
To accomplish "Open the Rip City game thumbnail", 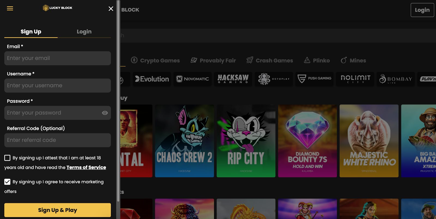I will coord(246,141).
